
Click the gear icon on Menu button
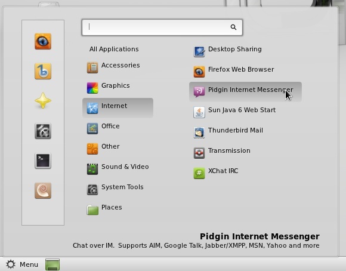tap(11, 264)
